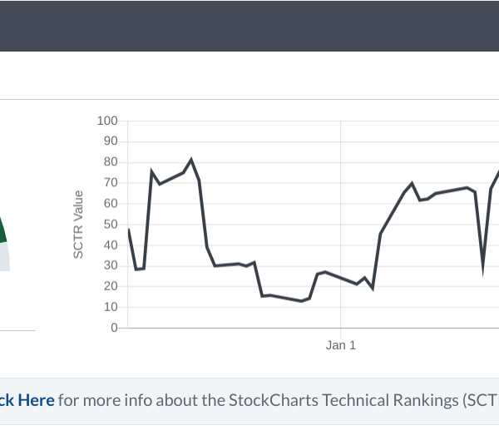Select the chart line's starting point near 48

(x=129, y=229)
